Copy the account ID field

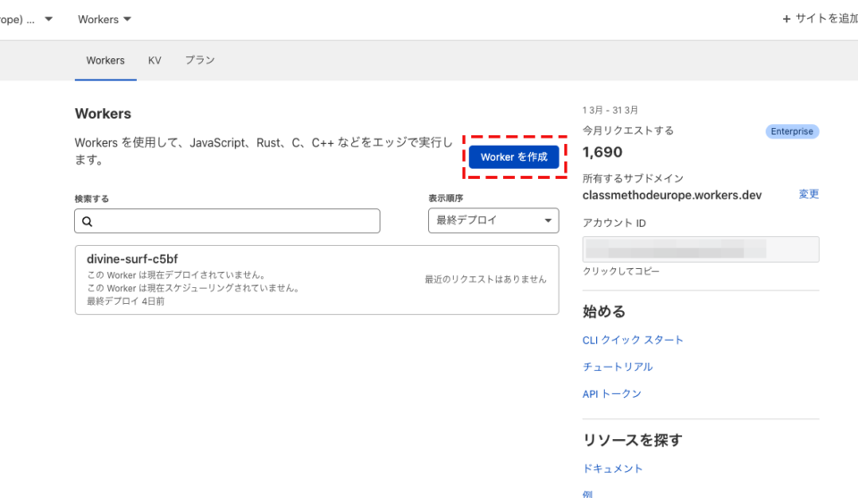701,249
